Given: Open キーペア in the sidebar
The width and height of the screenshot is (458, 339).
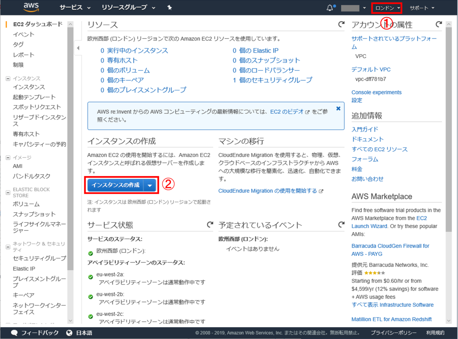Looking at the screenshot, I should click(23, 295).
